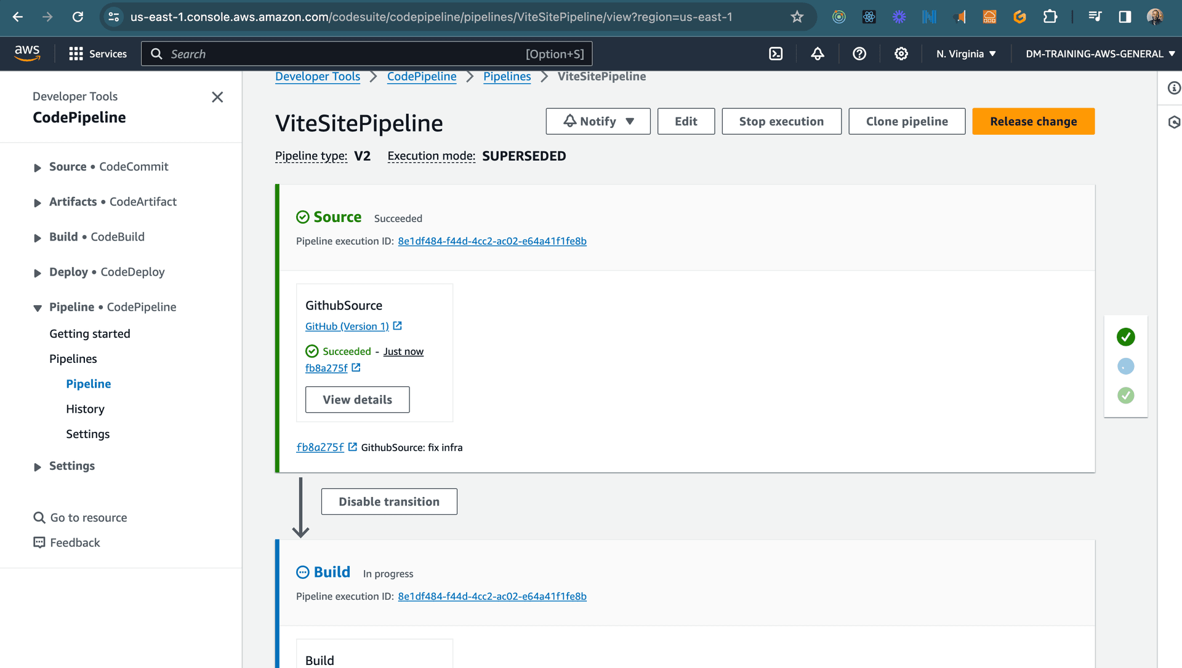Open the Notify dropdown

(x=598, y=121)
